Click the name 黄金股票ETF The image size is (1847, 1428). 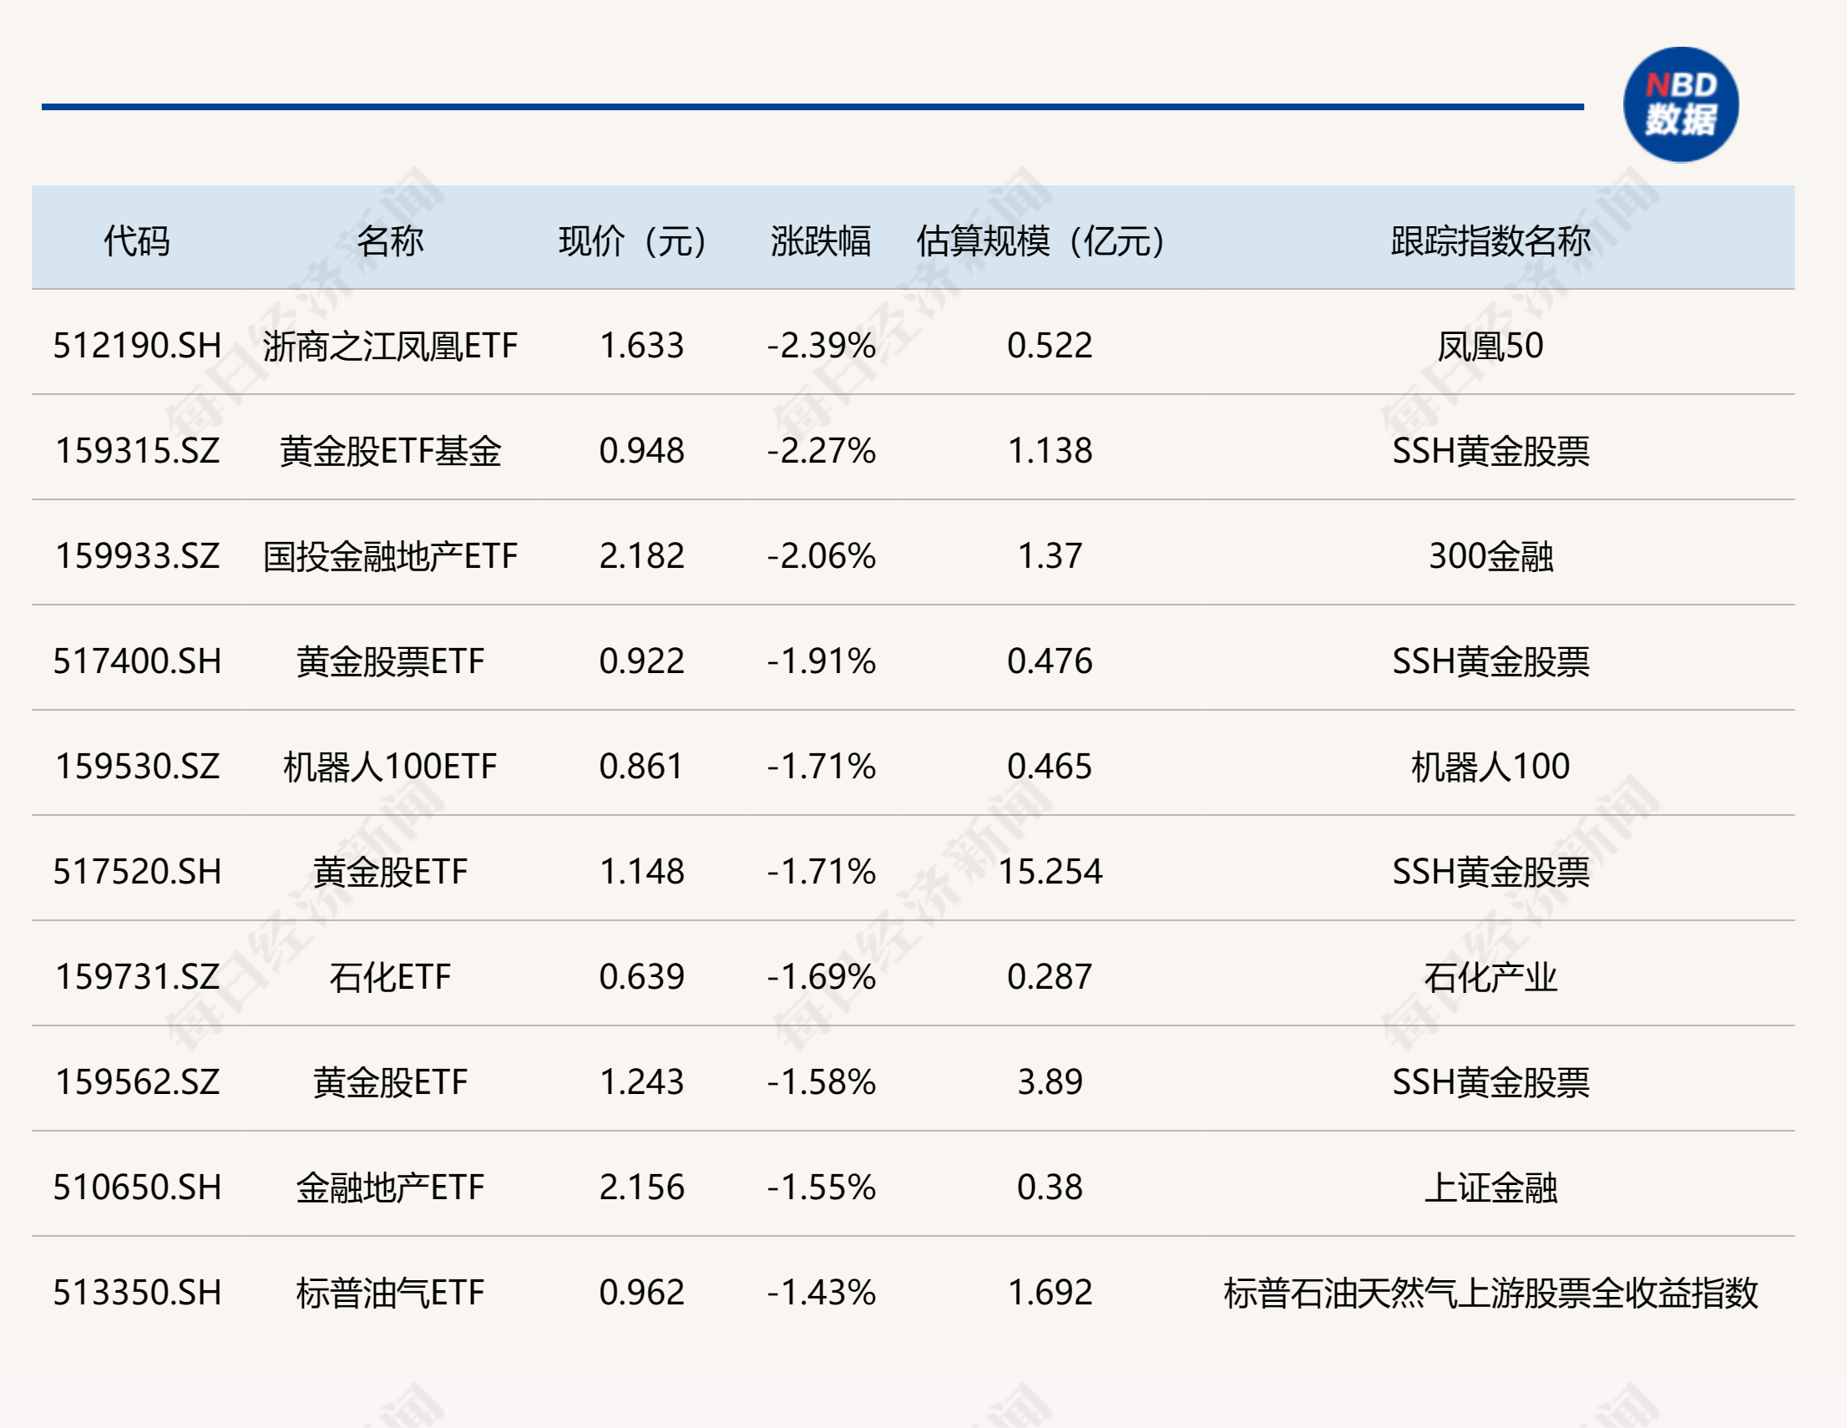coord(390,661)
